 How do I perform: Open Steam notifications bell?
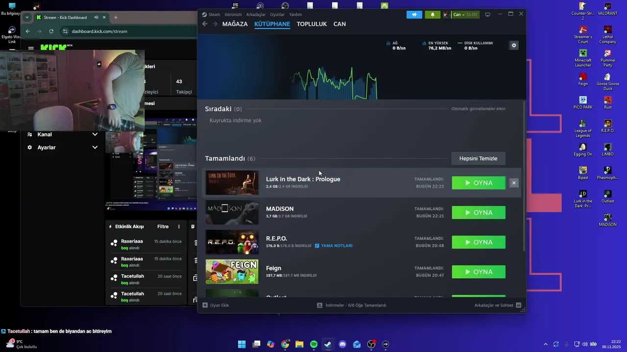(x=433, y=15)
